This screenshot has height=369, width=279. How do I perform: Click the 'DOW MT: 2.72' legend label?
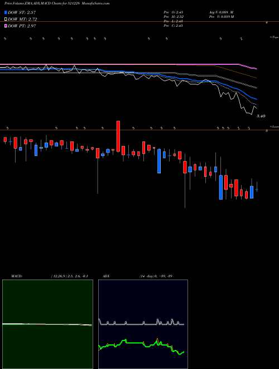coord(22,19)
